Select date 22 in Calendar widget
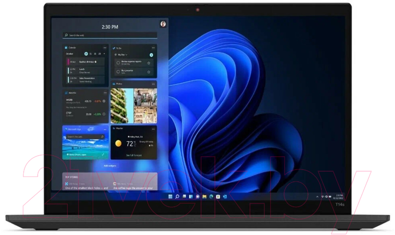The height and width of the screenshot is (235, 395). click(x=95, y=54)
